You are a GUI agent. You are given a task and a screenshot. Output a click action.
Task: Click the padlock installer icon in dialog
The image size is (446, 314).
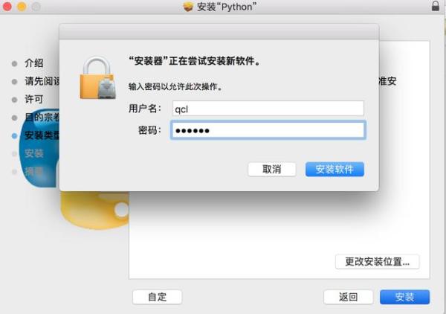98,78
